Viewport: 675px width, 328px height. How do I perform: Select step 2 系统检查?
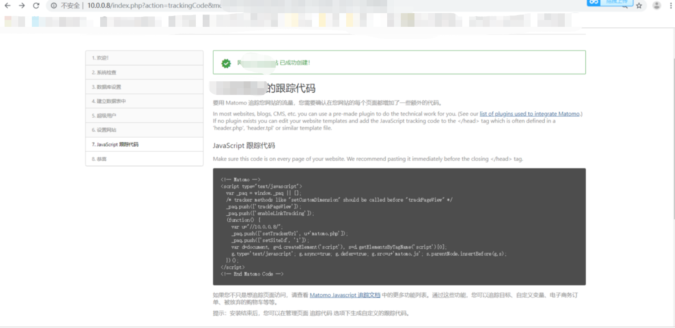[144, 72]
